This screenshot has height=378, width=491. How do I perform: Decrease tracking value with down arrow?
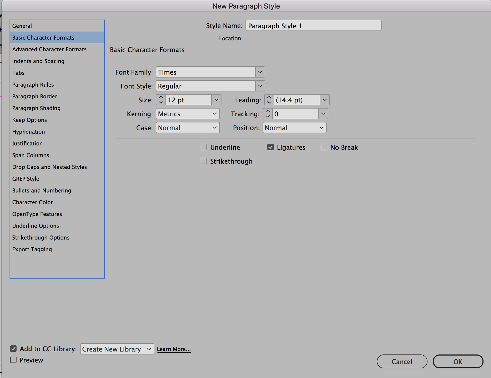268,117
